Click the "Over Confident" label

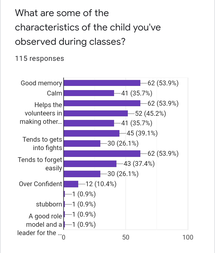(x=40, y=184)
